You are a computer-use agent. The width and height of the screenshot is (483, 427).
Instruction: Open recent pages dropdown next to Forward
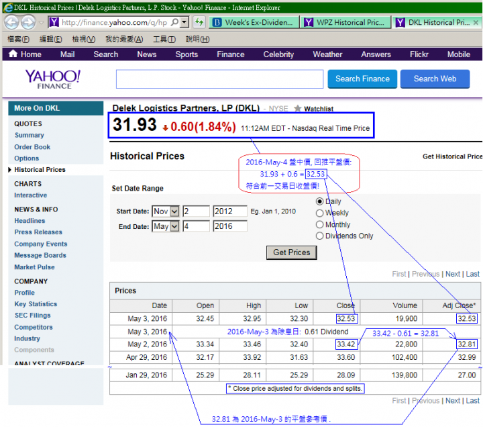42,23
